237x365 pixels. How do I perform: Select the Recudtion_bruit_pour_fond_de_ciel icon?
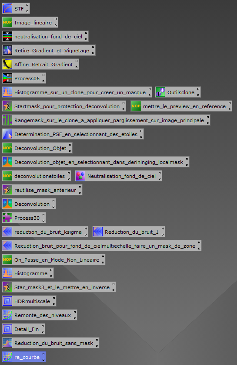click(x=7, y=246)
